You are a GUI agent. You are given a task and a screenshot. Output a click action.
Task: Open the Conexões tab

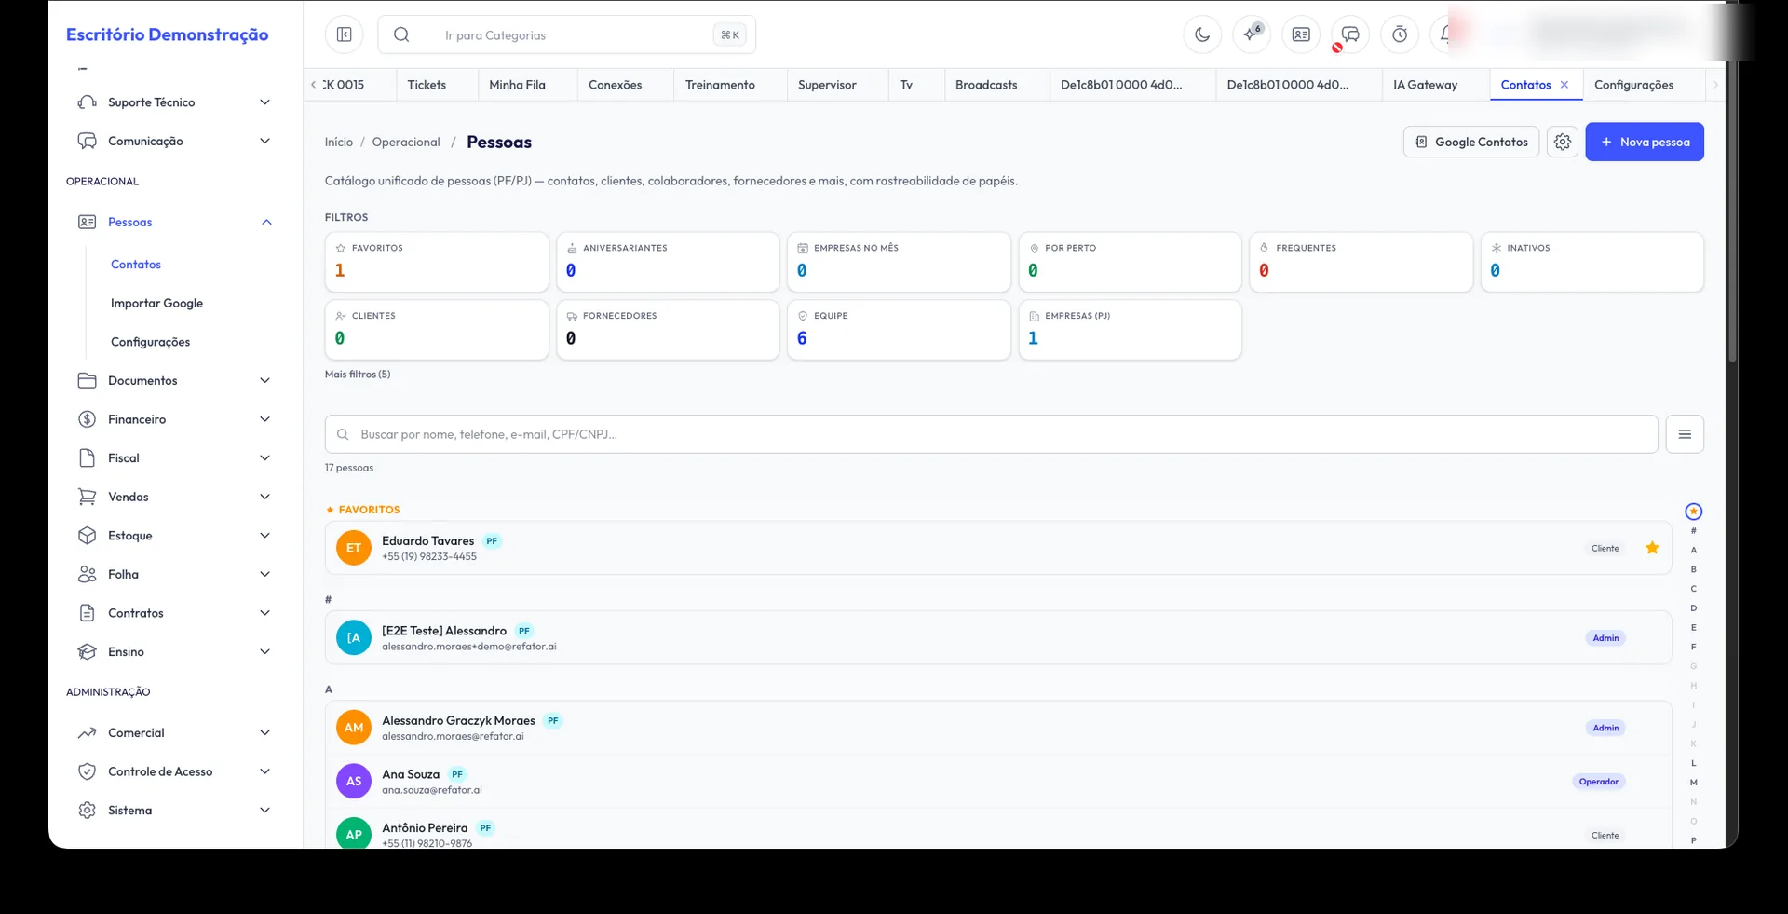point(616,85)
